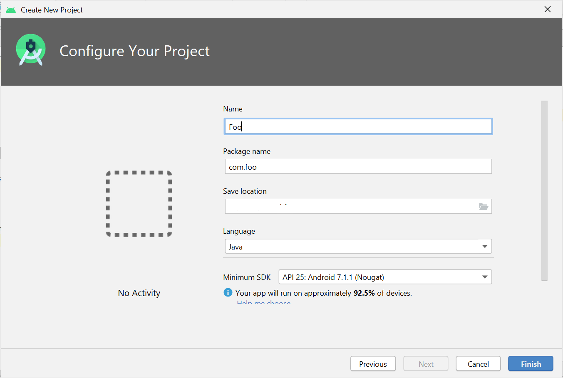Image resolution: width=563 pixels, height=378 pixels.
Task: Click the Next button
Action: [x=425, y=363]
